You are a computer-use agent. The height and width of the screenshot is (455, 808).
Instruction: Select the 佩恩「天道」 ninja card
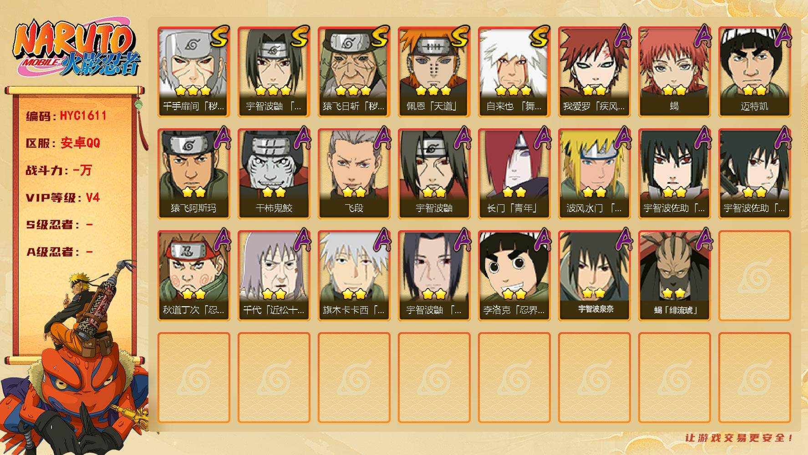click(x=434, y=72)
